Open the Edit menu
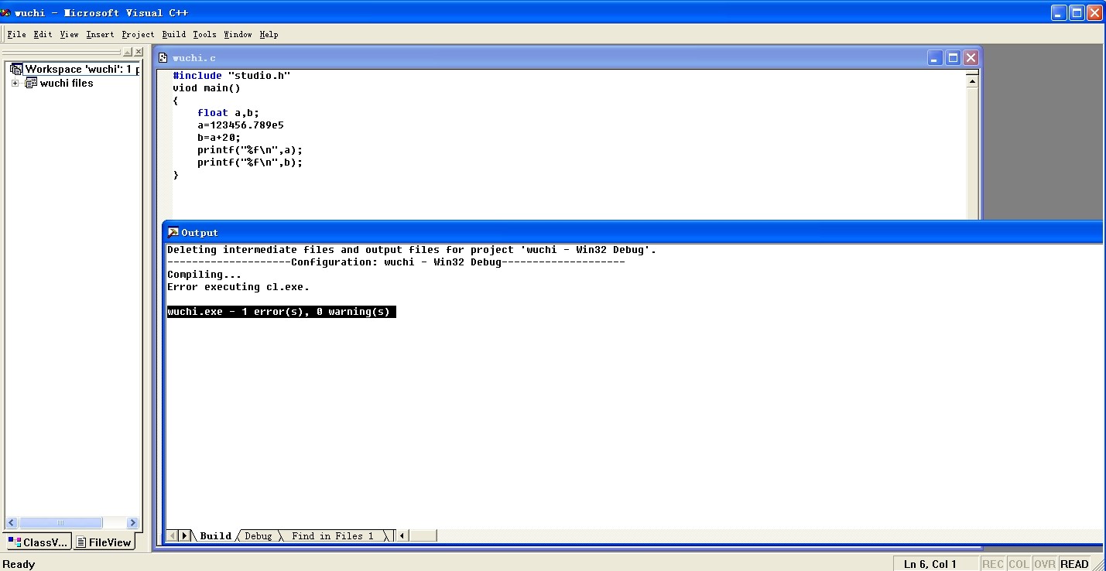Screen dimensions: 1106x571 [x=43, y=34]
